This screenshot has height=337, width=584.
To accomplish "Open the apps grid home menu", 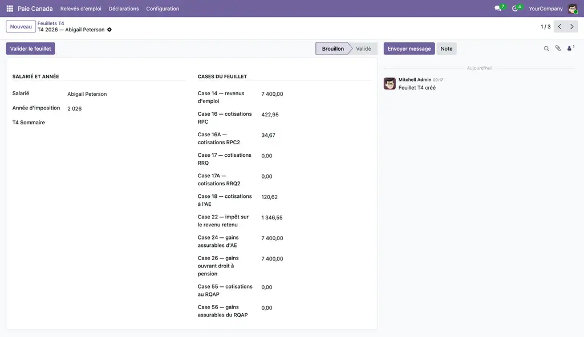I will 10,9.
